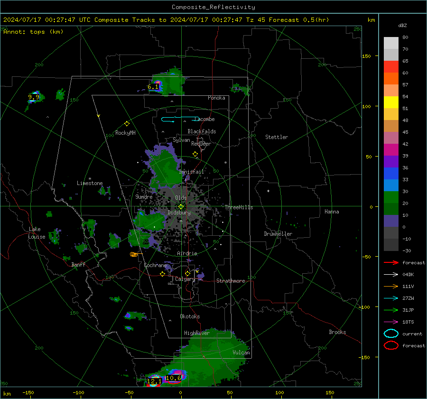The height and width of the screenshot is (399, 427).
Task: Click the Vulcan label
Action: pyautogui.click(x=241, y=353)
